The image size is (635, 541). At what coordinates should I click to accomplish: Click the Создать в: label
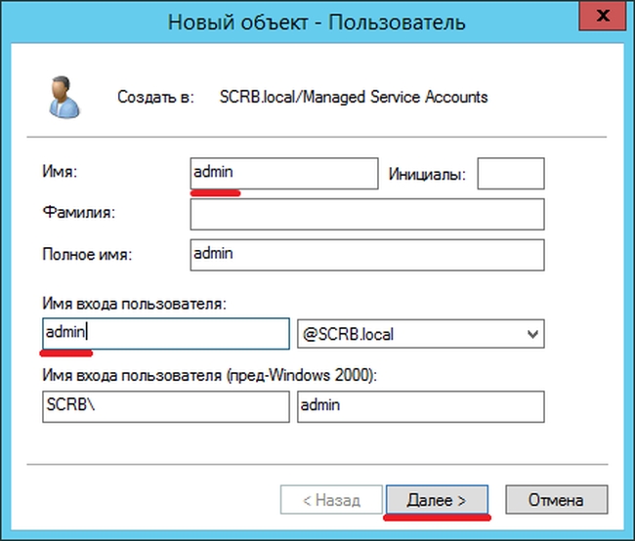pyautogui.click(x=155, y=97)
